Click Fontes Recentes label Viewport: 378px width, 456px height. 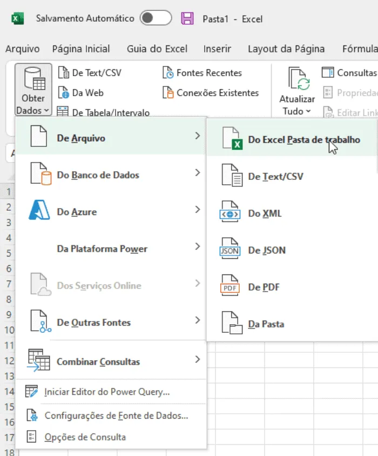[209, 73]
